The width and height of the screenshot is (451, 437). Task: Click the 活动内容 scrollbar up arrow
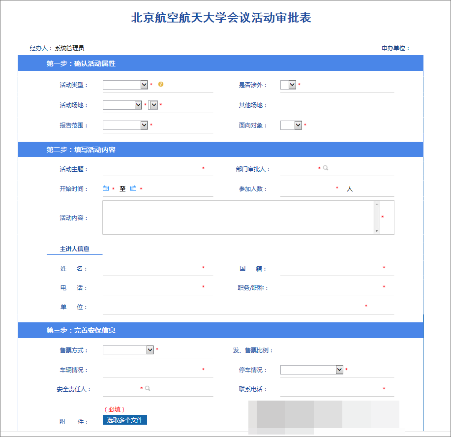(377, 204)
